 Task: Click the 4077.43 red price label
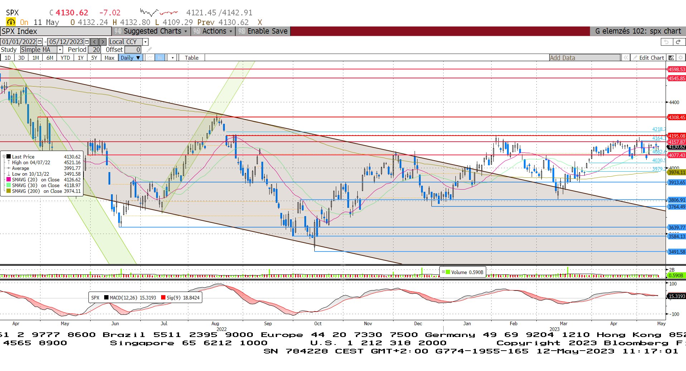(676, 155)
